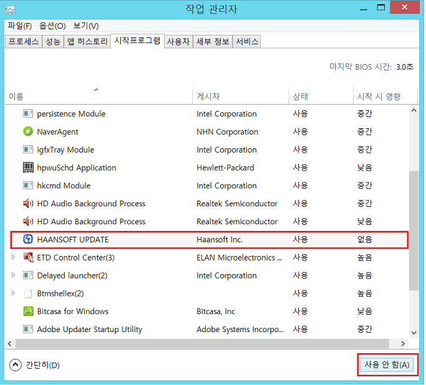The width and height of the screenshot is (426, 385).
Task: Click the horizontal scrollbar thumb
Action: point(203,344)
